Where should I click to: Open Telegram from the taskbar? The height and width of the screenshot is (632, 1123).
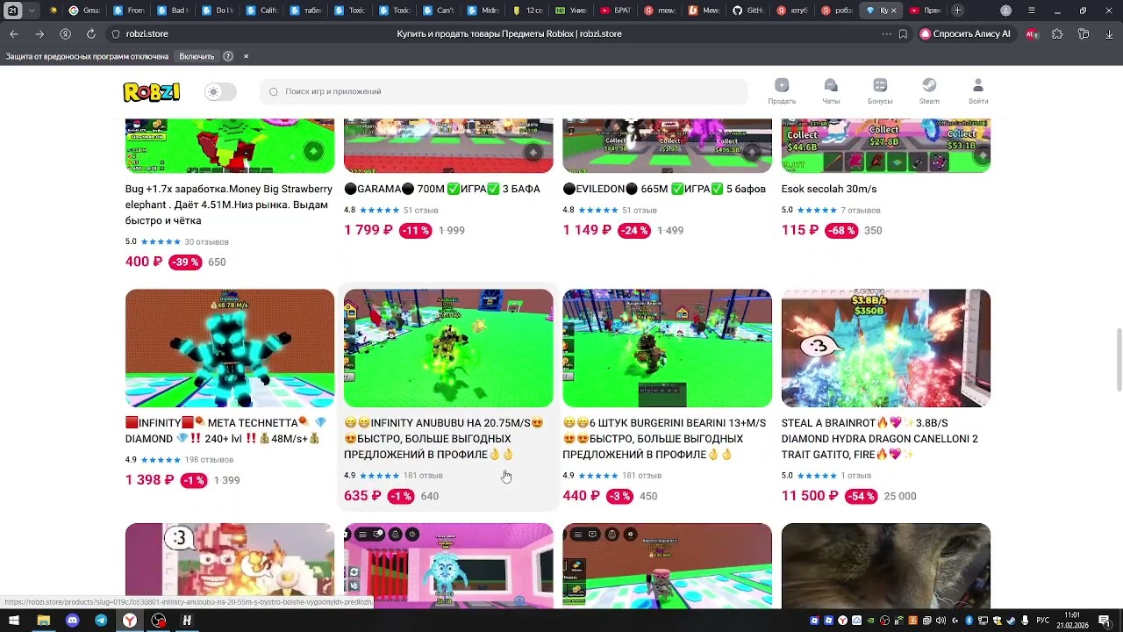(101, 621)
